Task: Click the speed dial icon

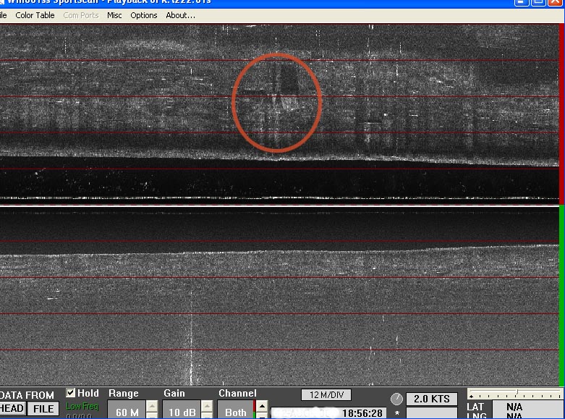Action: (x=396, y=399)
